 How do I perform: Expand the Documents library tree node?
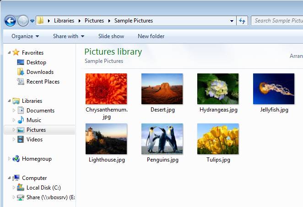tap(14, 111)
